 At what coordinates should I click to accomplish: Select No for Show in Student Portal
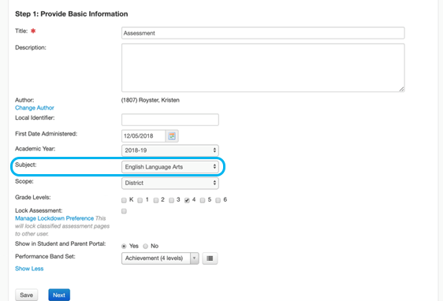point(146,246)
